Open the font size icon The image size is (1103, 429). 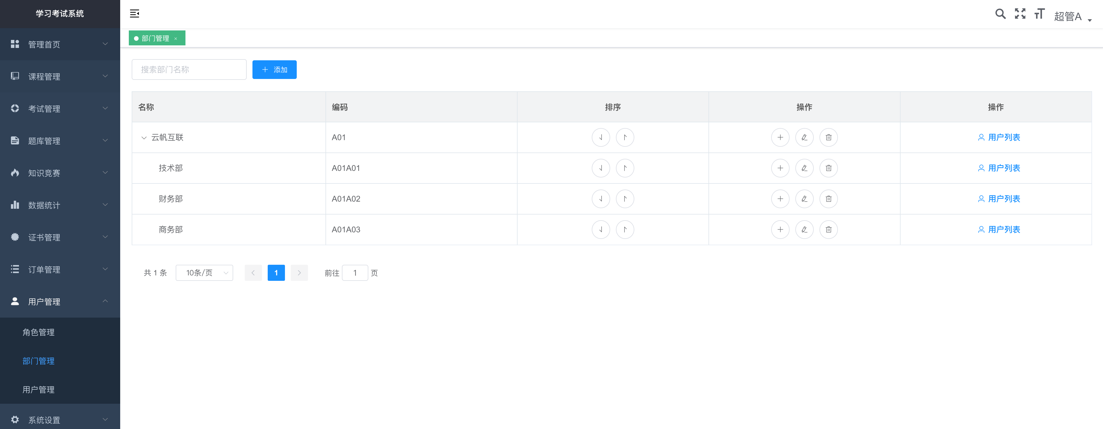click(1039, 14)
